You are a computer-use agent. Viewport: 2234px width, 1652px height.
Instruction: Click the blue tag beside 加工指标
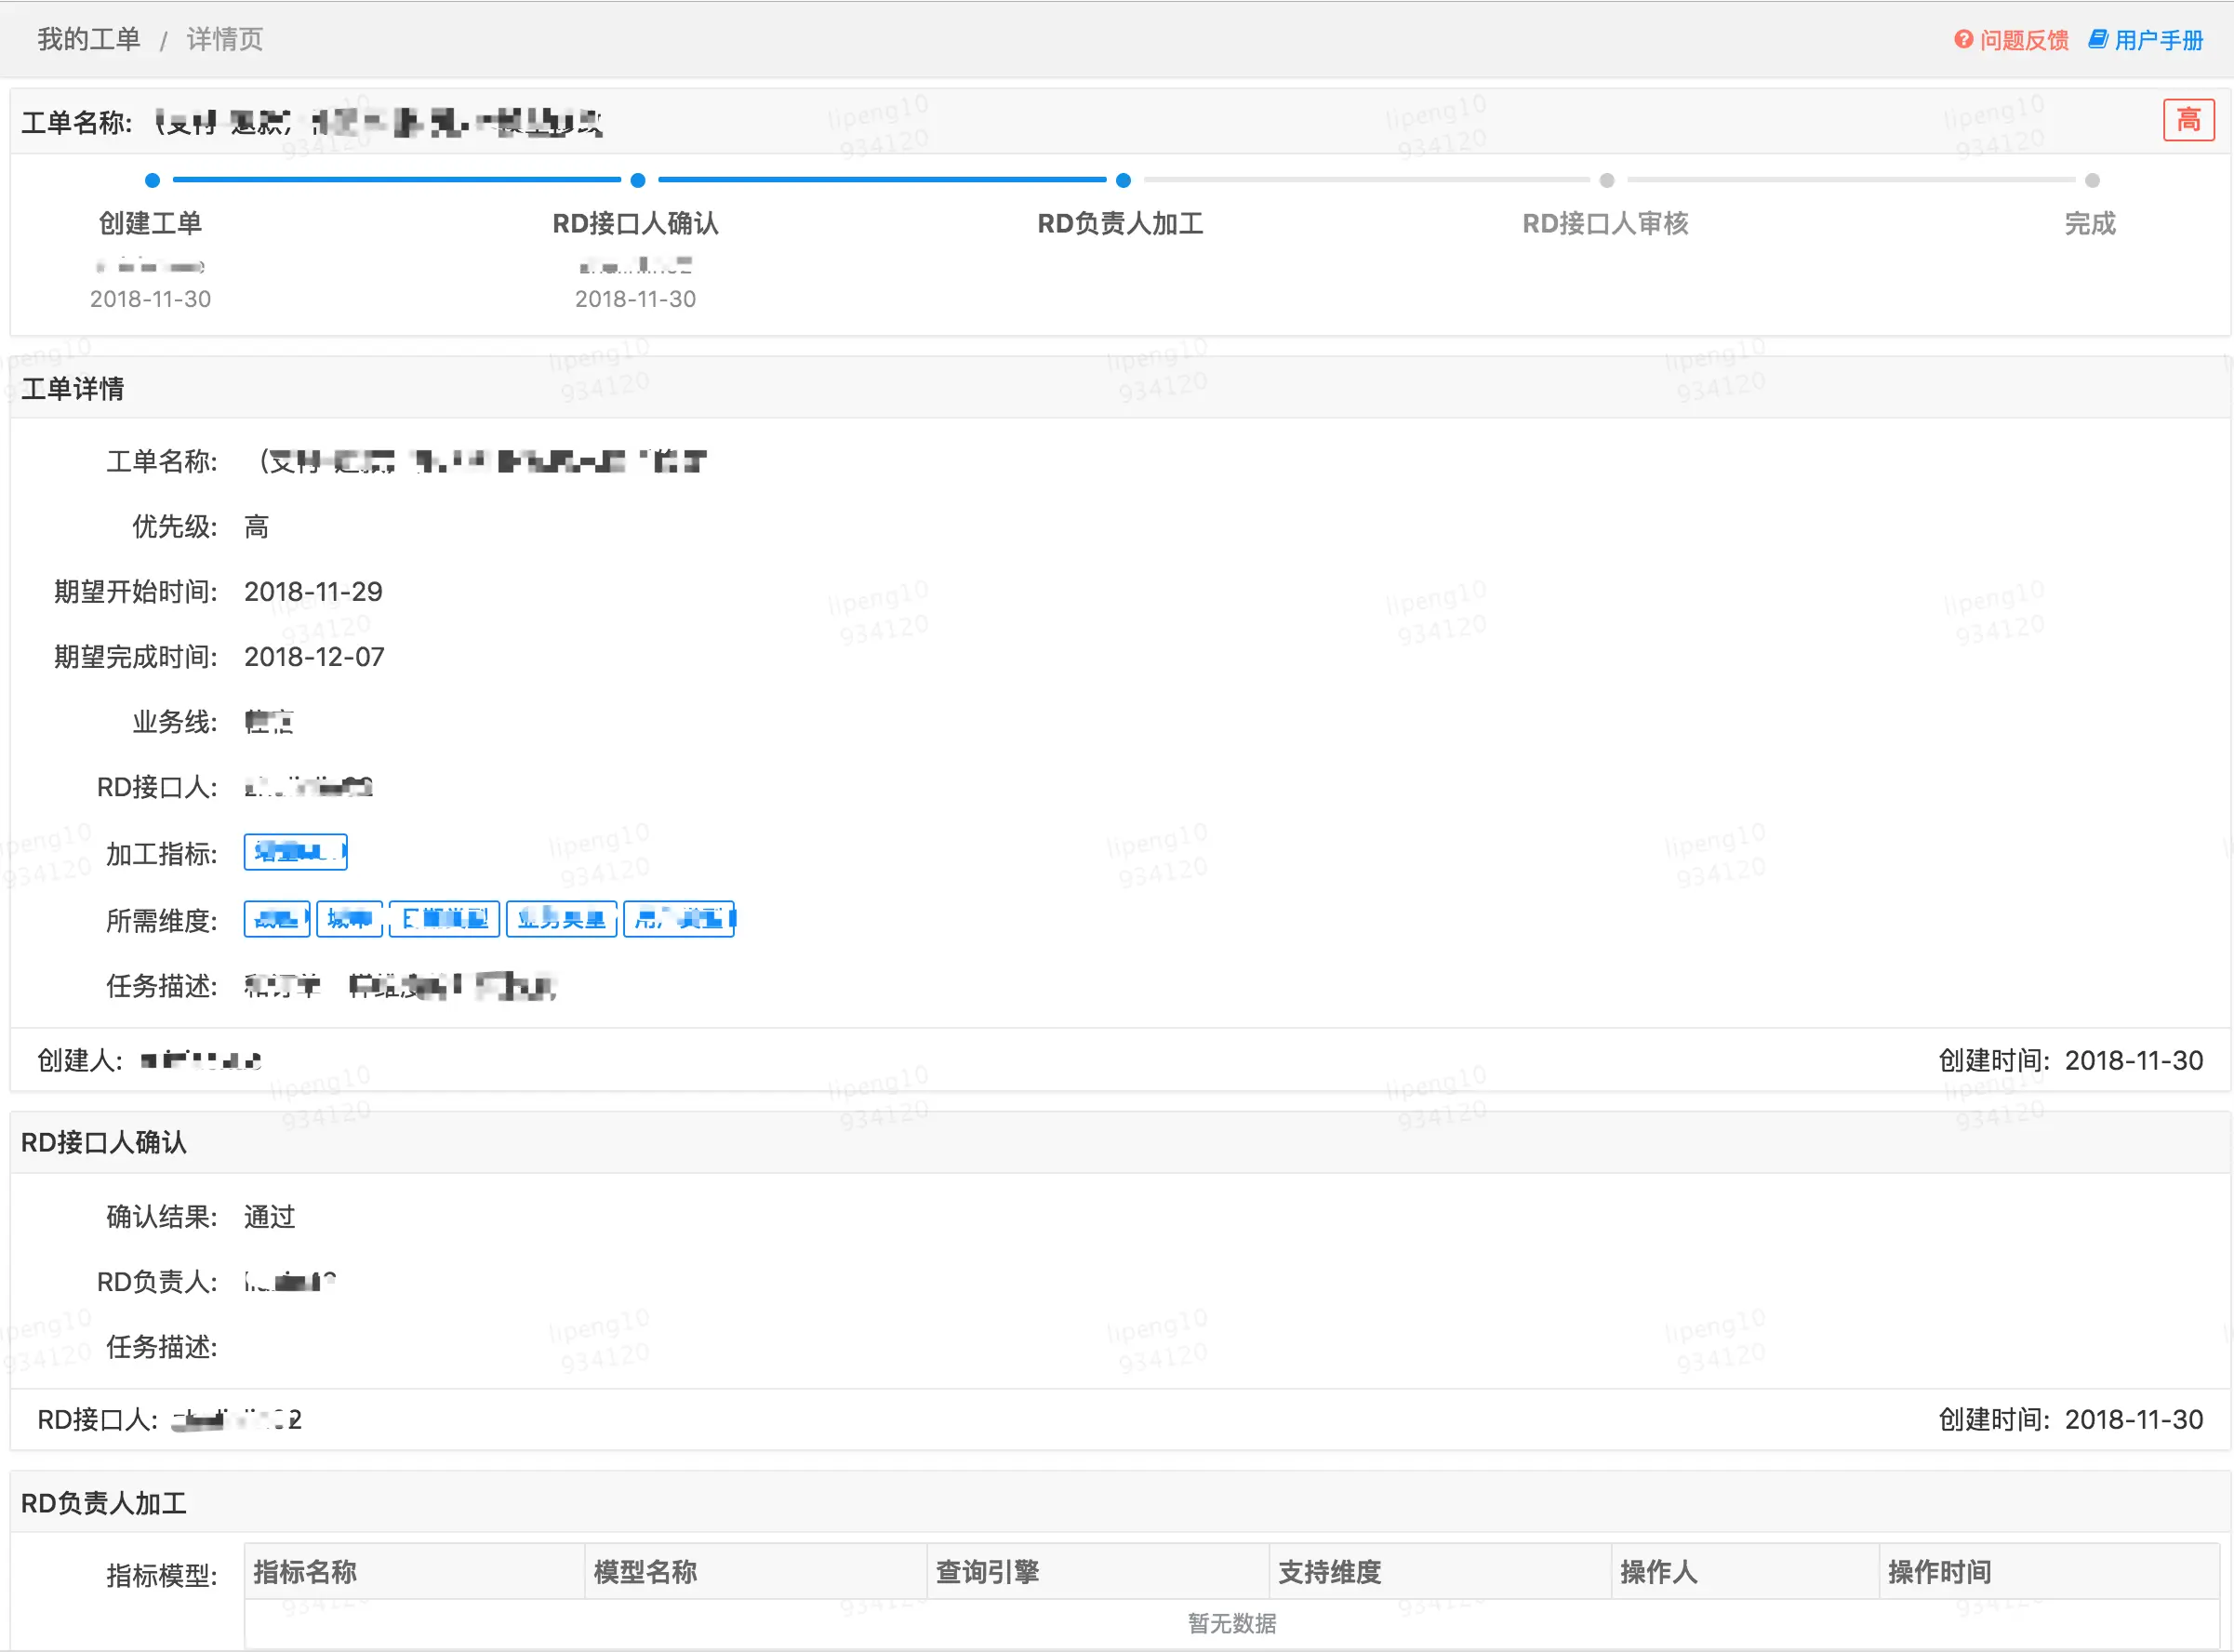(295, 852)
